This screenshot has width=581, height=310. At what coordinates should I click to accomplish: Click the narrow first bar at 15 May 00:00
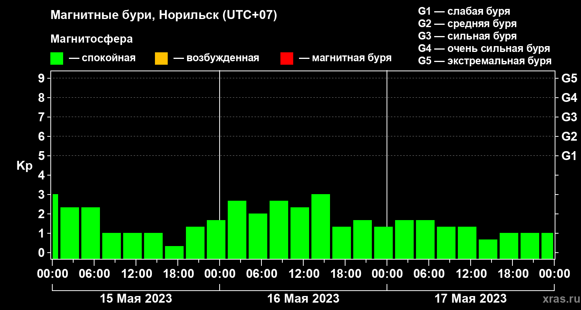coord(55,226)
